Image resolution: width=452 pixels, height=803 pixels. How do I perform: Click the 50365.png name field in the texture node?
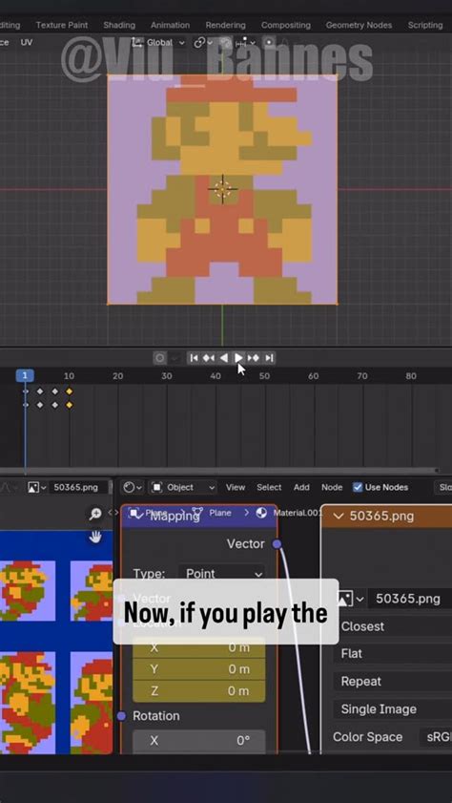pyautogui.click(x=409, y=599)
